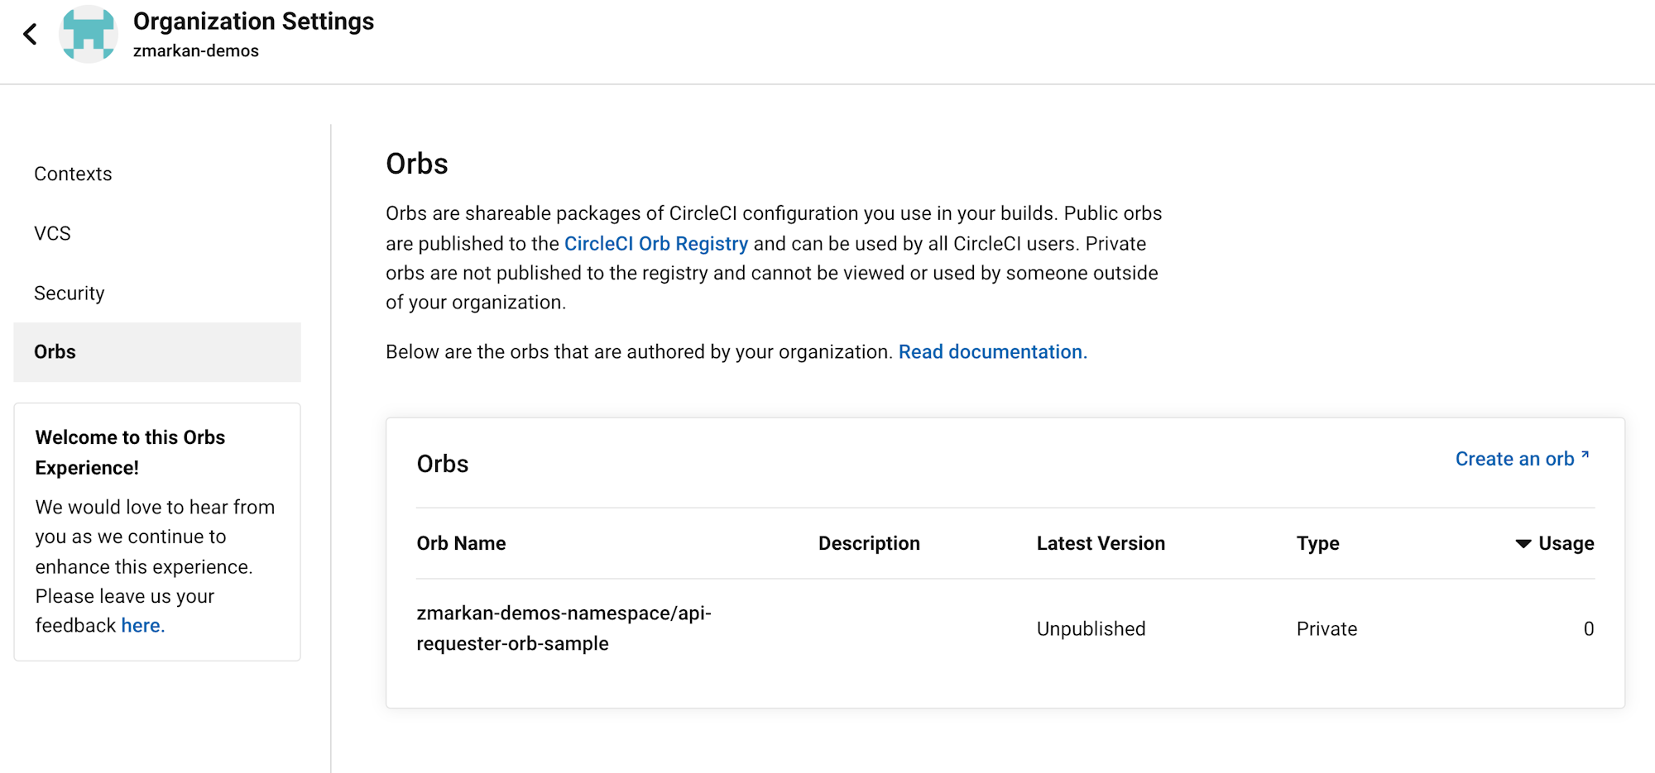Click the Description column header
Viewport: 1655px width, 773px height.
pyautogui.click(x=869, y=543)
